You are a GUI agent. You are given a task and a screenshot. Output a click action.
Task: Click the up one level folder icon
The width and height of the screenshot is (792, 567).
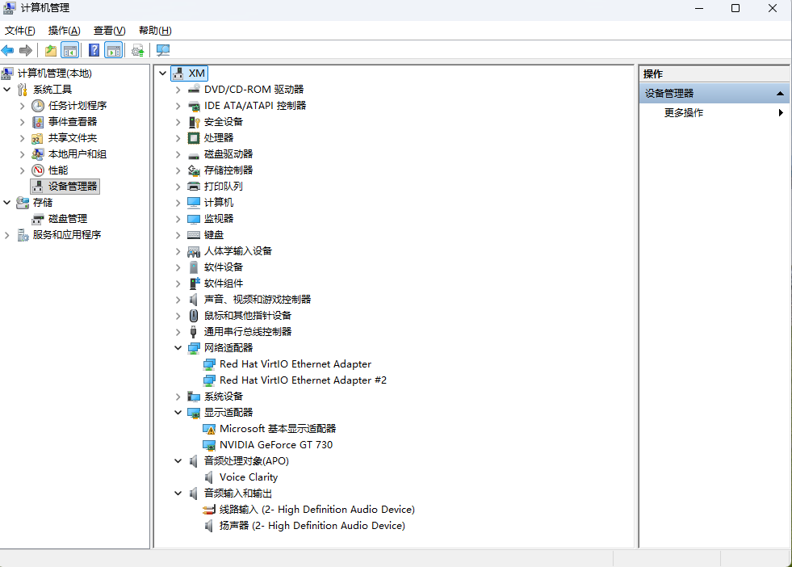click(x=51, y=50)
